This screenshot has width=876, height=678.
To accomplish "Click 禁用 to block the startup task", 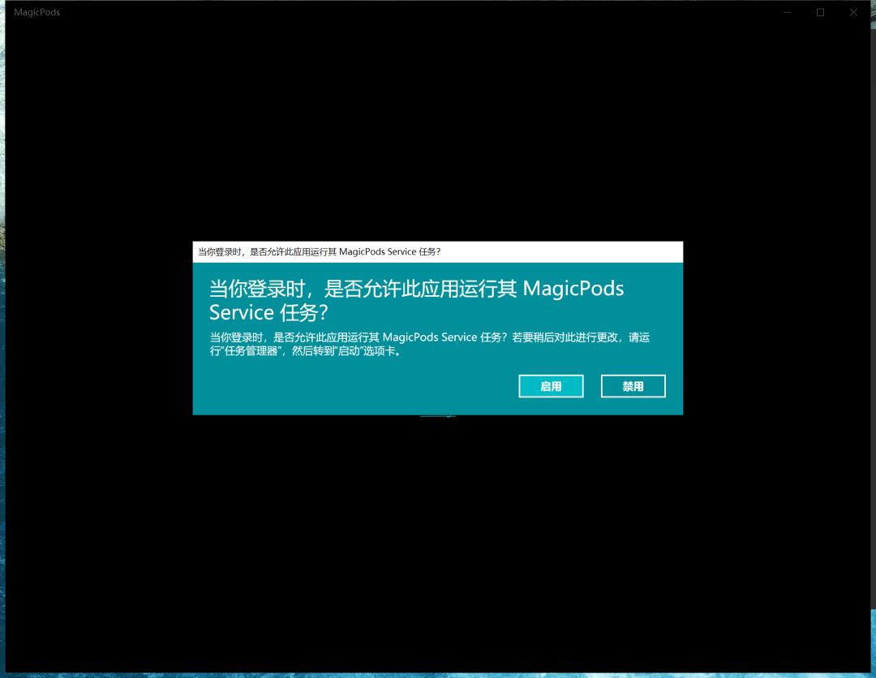I will (633, 386).
